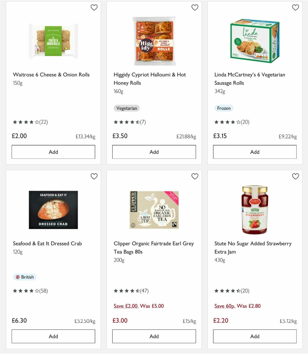
Task: Toggle the Frozen badge on Linda McCartney's rolls
Action: [x=224, y=108]
